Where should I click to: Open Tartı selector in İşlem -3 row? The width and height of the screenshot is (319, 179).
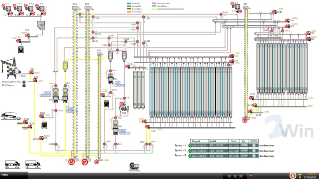click(x=233, y=155)
